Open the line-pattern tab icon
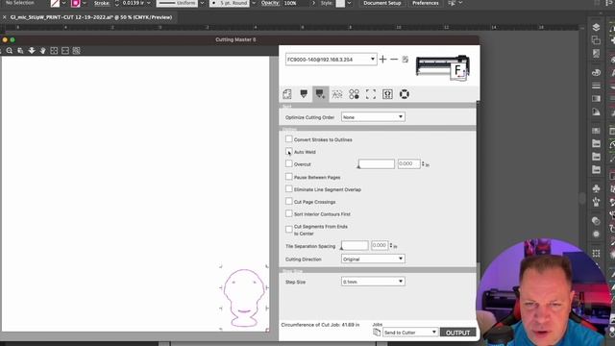 pyautogui.click(x=337, y=94)
